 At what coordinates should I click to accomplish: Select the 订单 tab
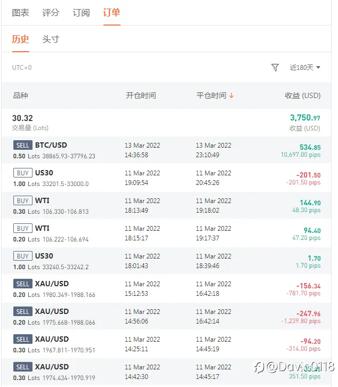pos(111,13)
